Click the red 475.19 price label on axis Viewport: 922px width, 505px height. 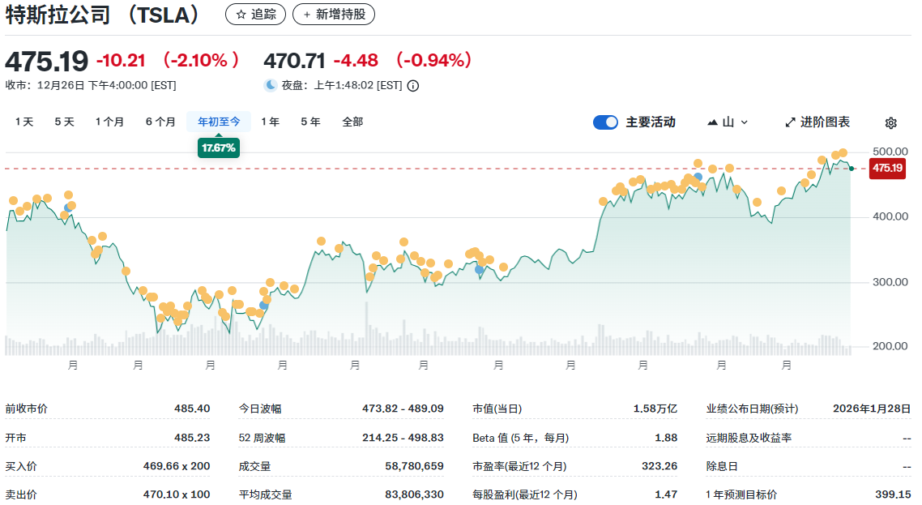[887, 168]
